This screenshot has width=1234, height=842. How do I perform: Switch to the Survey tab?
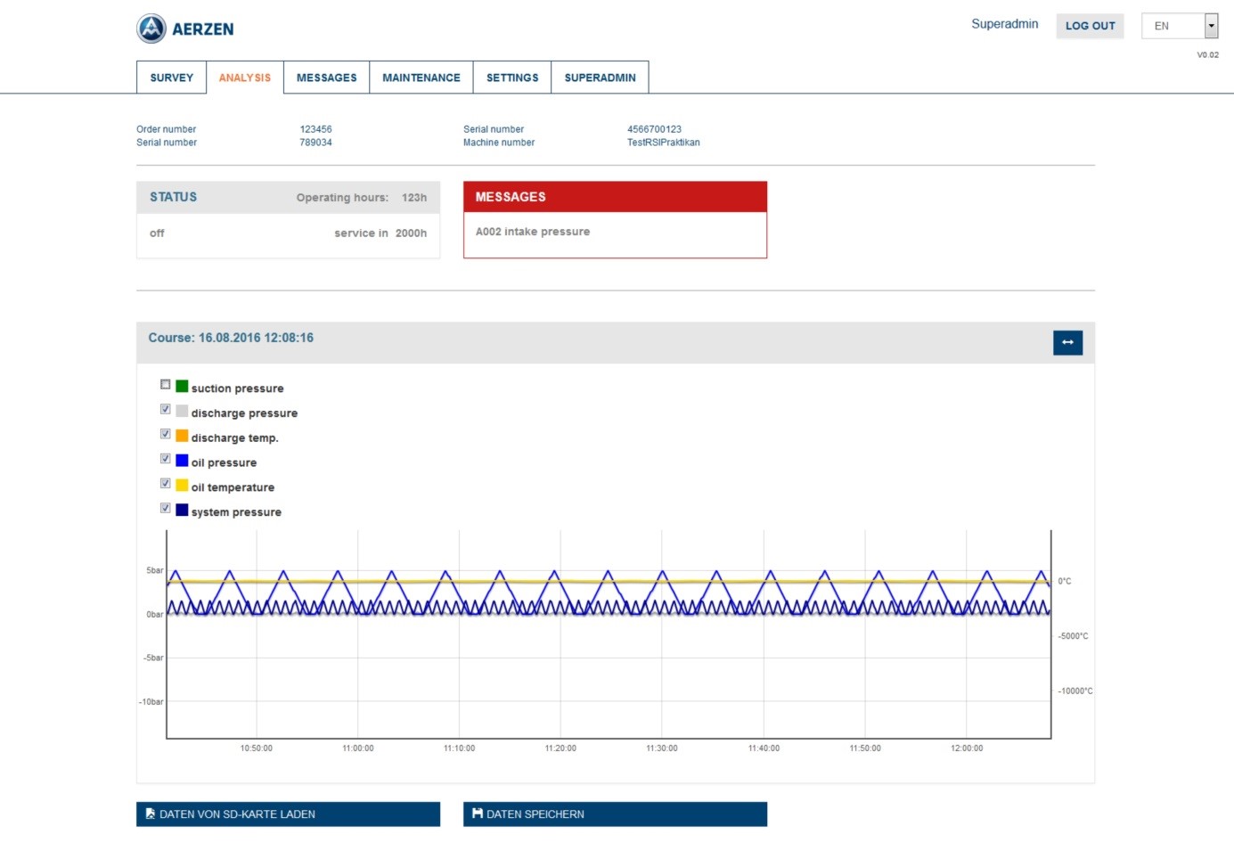(x=172, y=78)
